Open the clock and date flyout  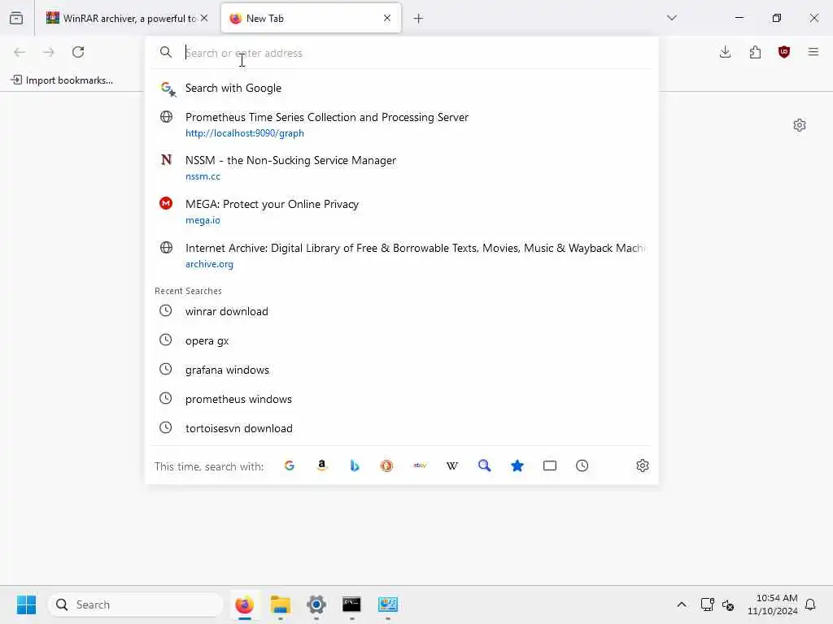773,604
